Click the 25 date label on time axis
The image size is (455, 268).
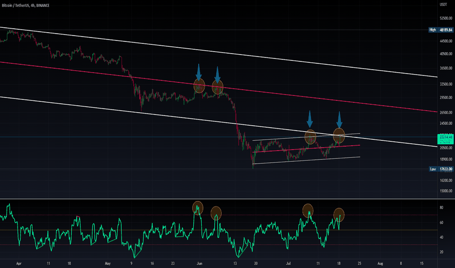[359, 264]
